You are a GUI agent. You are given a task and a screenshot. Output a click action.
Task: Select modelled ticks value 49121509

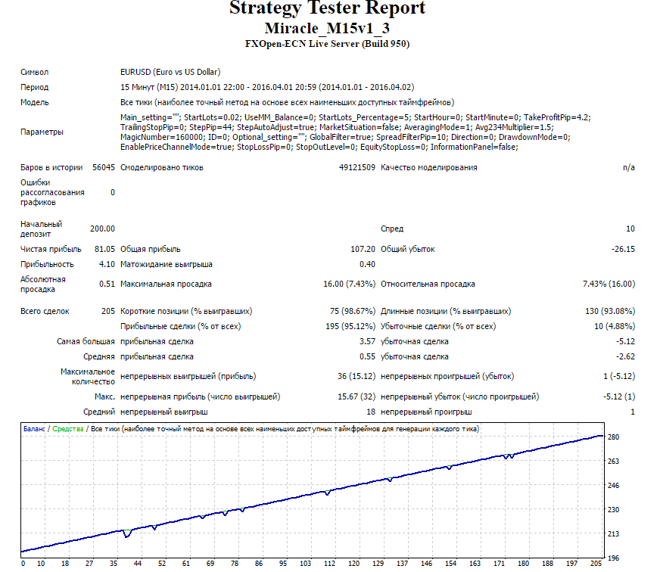pyautogui.click(x=357, y=167)
